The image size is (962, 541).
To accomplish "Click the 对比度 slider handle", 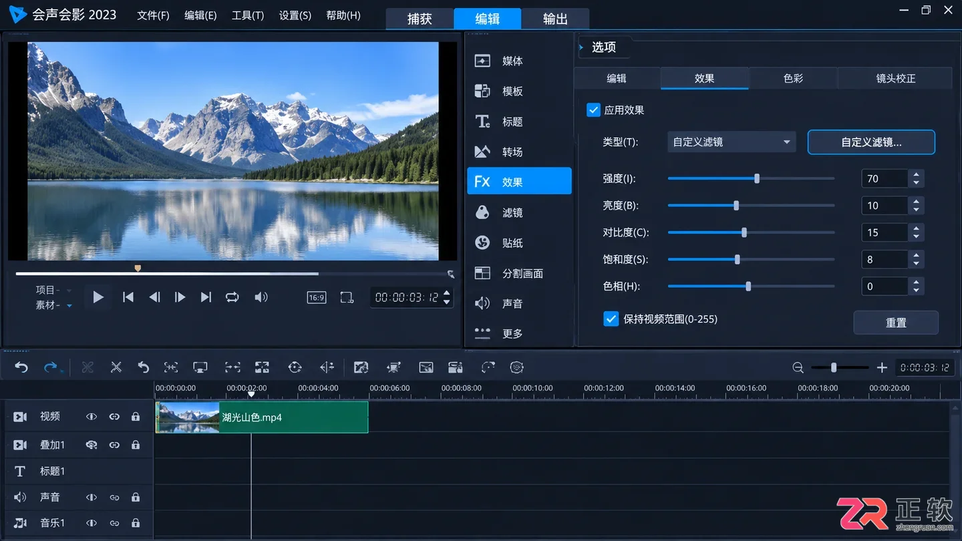I will coord(744,232).
